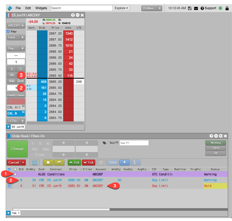This screenshot has height=221, width=232.
Task: Click the yellow submit arrow button
Action: click(x=59, y=163)
